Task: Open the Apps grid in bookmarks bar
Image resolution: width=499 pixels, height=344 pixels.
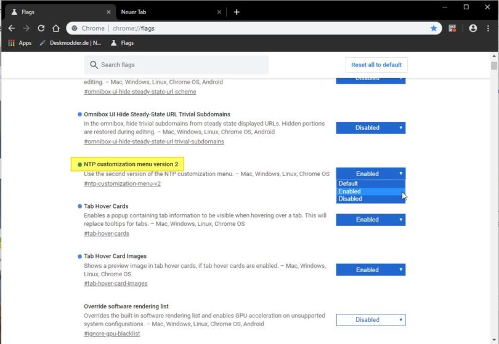Action: pos(20,43)
